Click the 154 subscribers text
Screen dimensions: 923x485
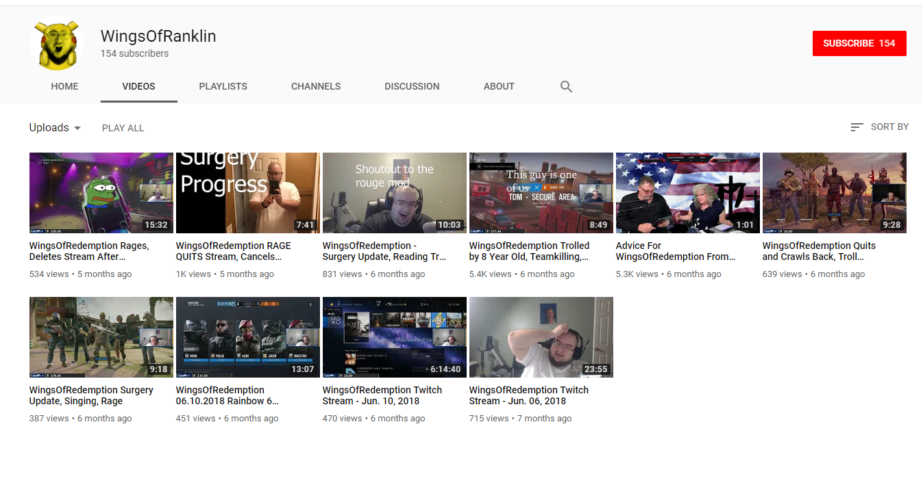pyautogui.click(x=134, y=53)
